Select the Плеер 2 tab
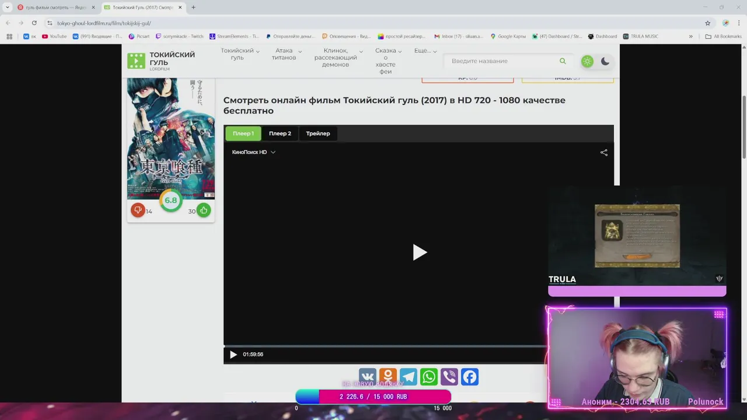Viewport: 747px width, 420px height. click(280, 134)
